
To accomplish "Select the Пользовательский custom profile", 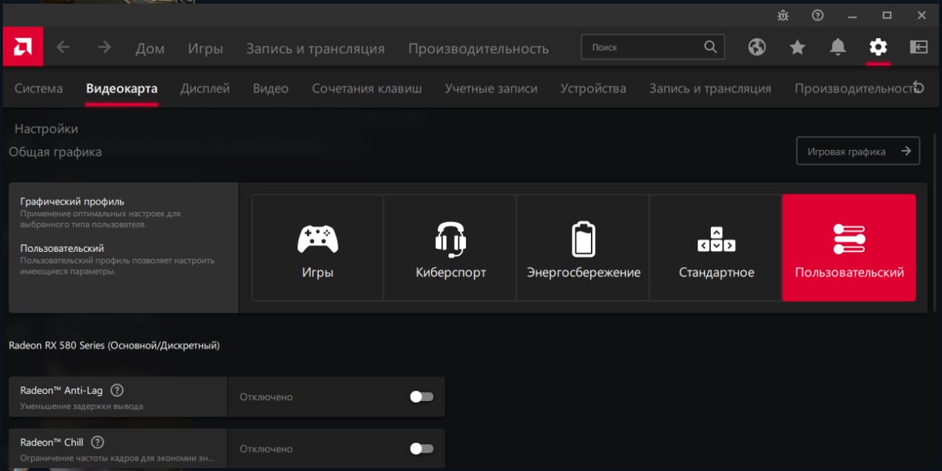I will [849, 248].
